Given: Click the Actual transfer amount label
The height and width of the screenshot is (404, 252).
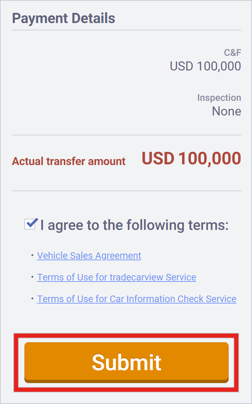Looking at the screenshot, I should coord(69,161).
